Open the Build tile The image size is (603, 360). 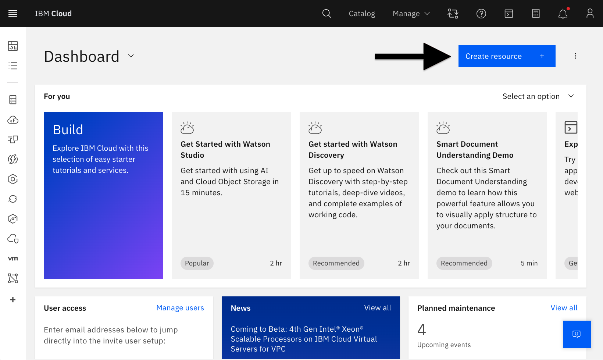click(103, 195)
